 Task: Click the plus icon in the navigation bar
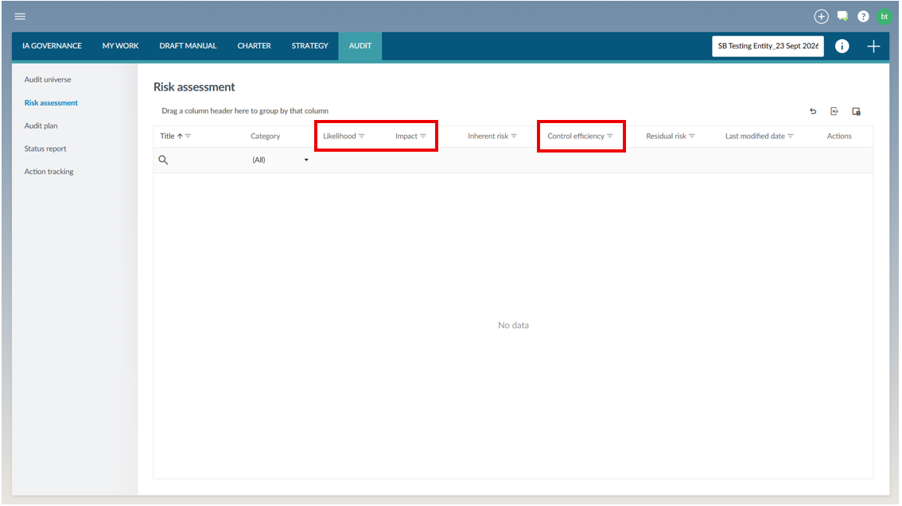[873, 46]
